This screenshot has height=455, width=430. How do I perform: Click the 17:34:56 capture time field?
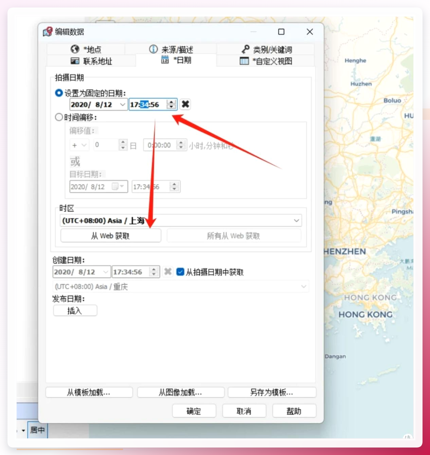click(148, 105)
